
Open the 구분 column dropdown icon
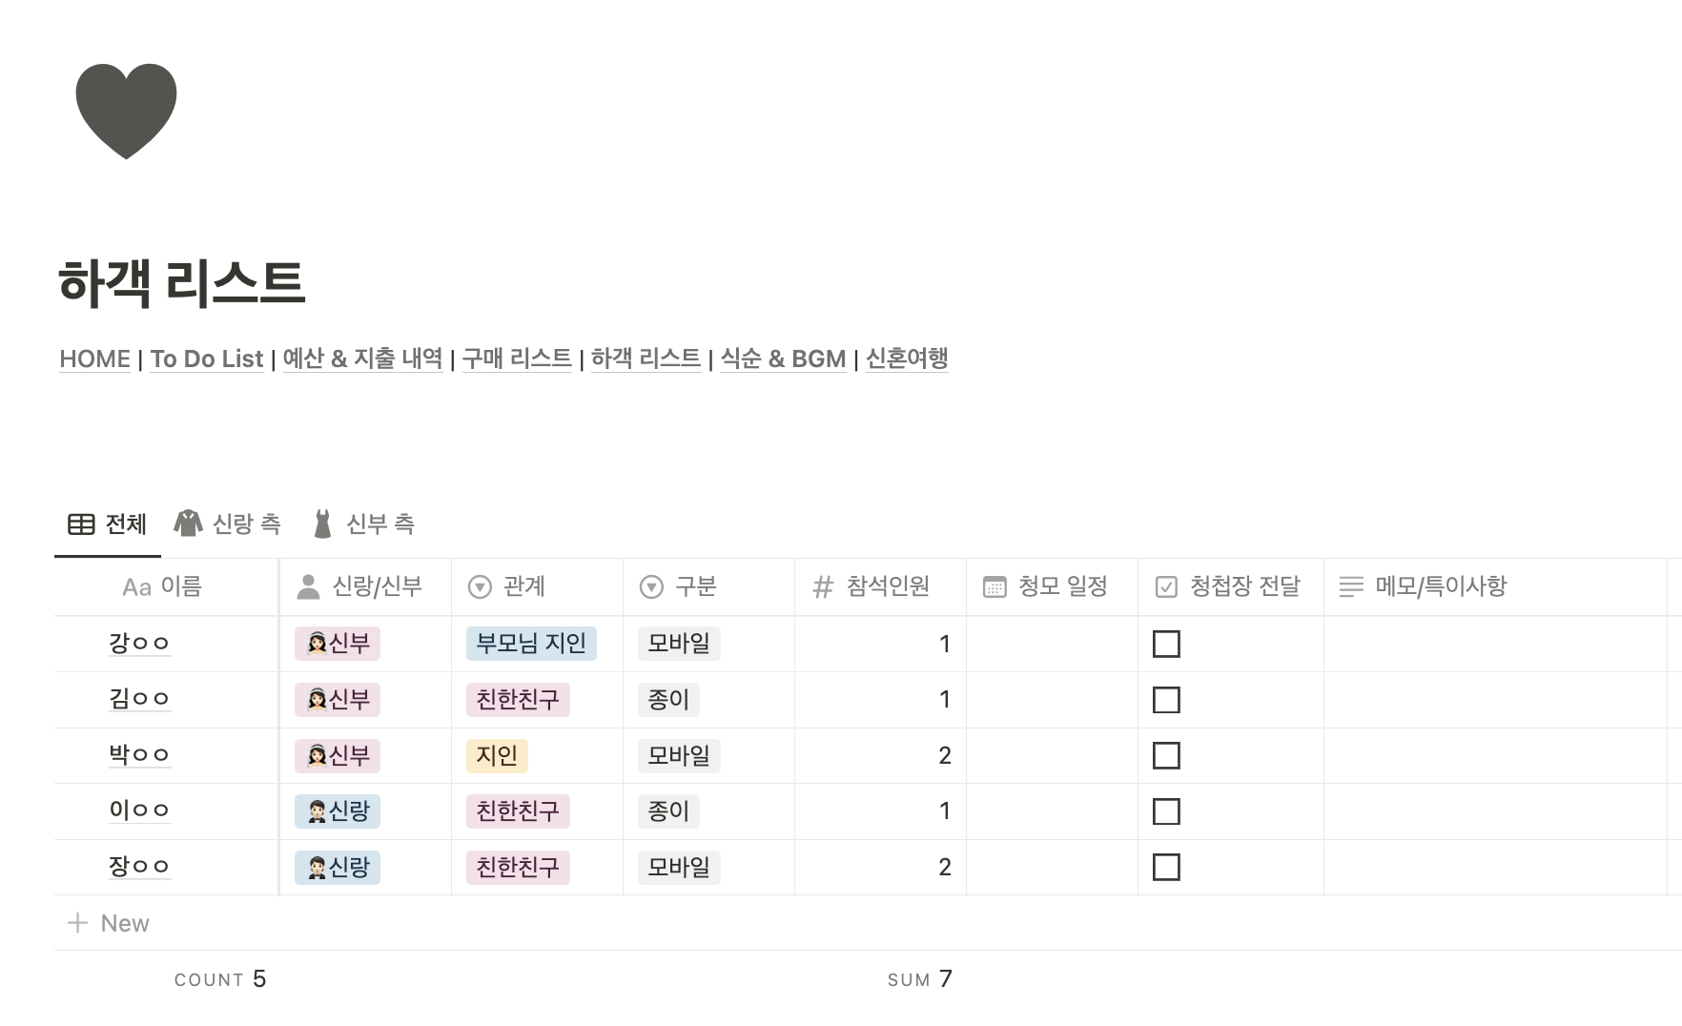pyautogui.click(x=649, y=586)
